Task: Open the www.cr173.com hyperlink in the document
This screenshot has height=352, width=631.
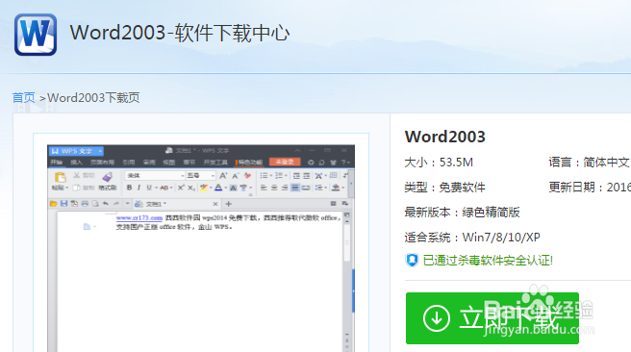Action: click(x=139, y=218)
